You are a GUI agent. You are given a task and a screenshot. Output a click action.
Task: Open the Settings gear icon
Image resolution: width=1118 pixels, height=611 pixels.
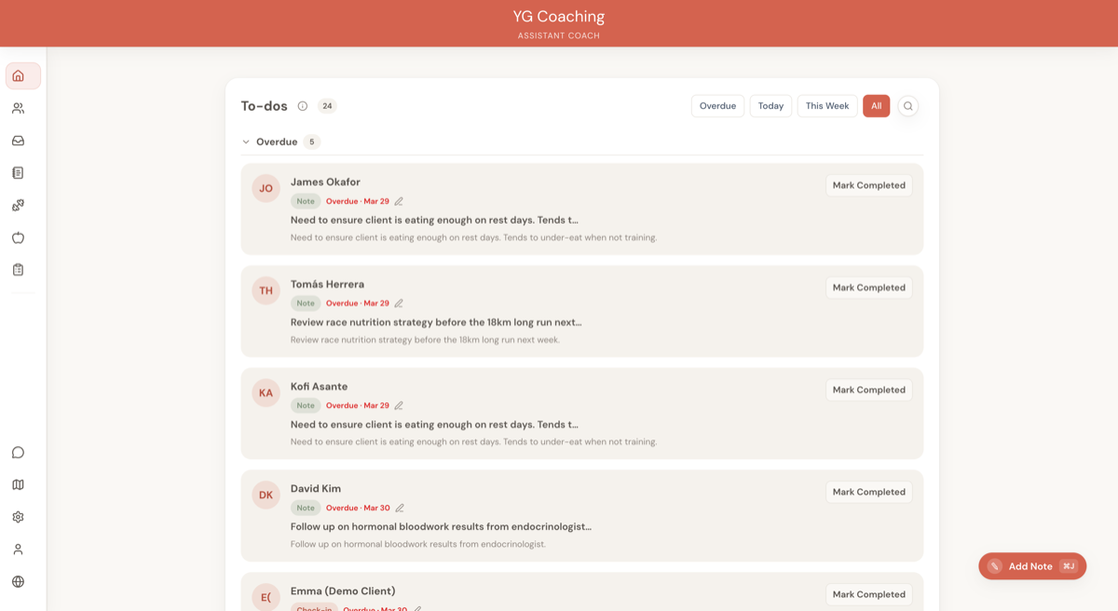19,516
